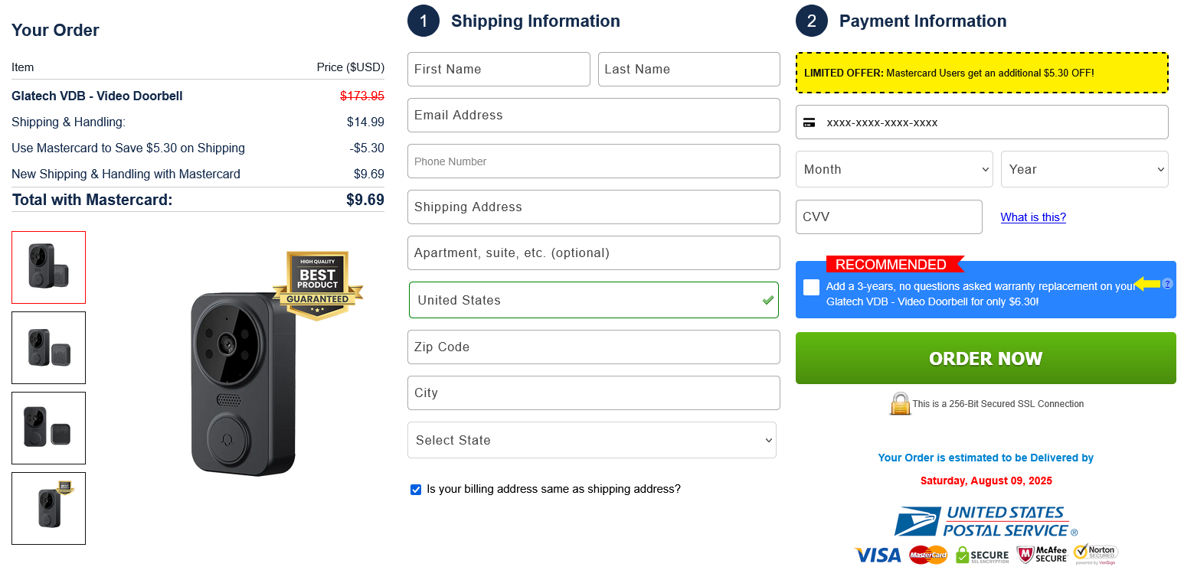The image size is (1184, 580).
Task: Click into the card number field
Action: 982,122
